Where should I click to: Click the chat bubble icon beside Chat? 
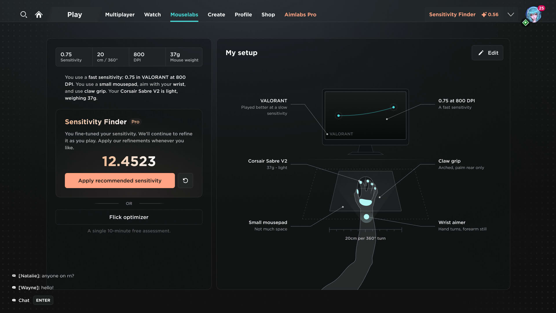(14, 300)
